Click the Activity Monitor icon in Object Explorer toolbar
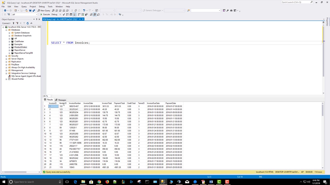 pos(31,23)
